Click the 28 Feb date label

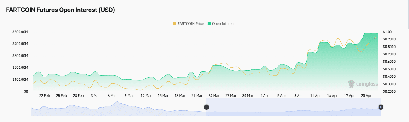78,96
